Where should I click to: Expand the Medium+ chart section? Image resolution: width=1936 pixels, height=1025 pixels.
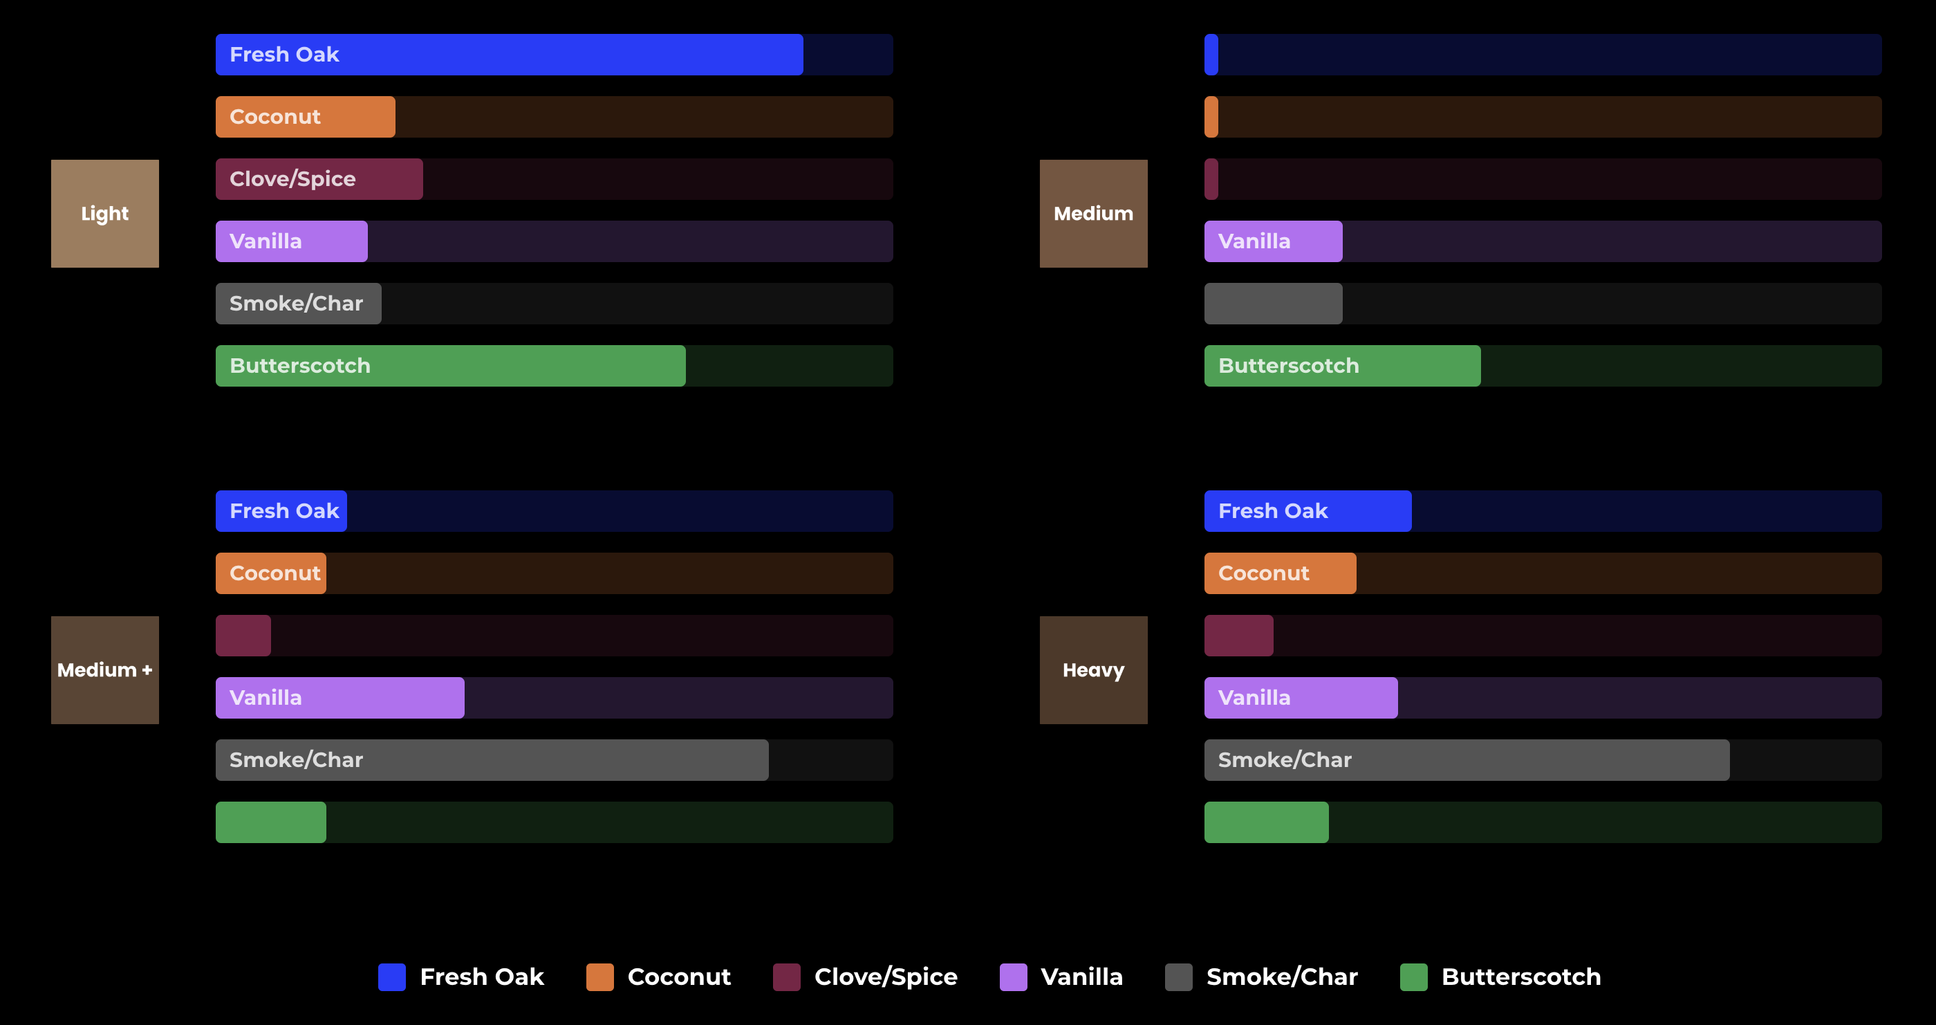tap(106, 669)
